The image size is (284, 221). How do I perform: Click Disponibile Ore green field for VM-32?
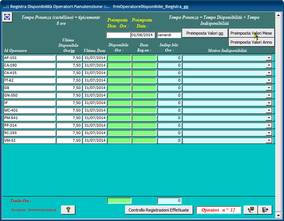pos(119,141)
